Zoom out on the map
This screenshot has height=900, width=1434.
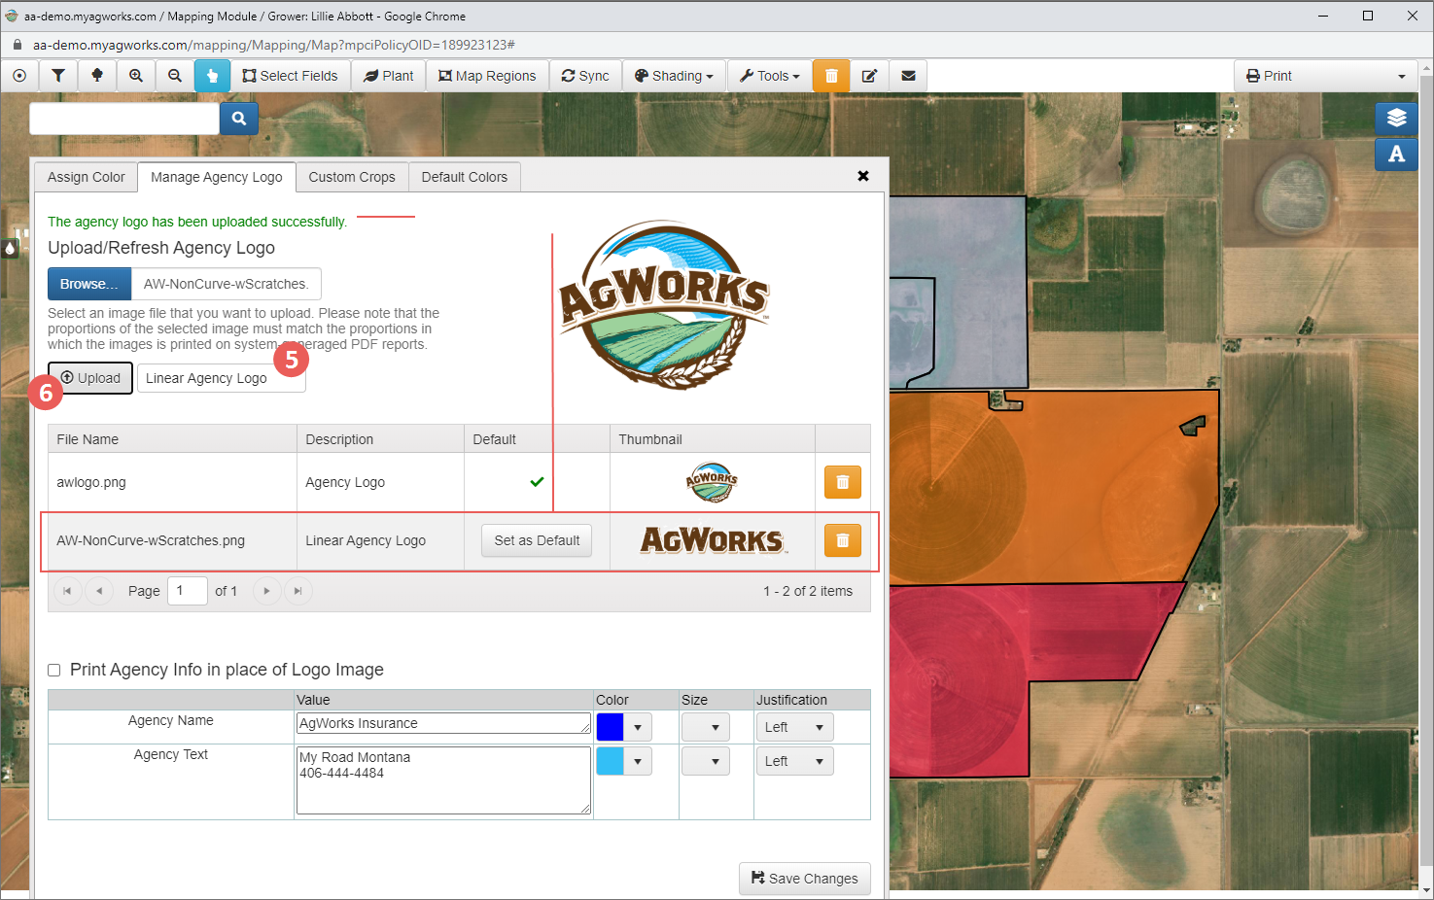175,76
